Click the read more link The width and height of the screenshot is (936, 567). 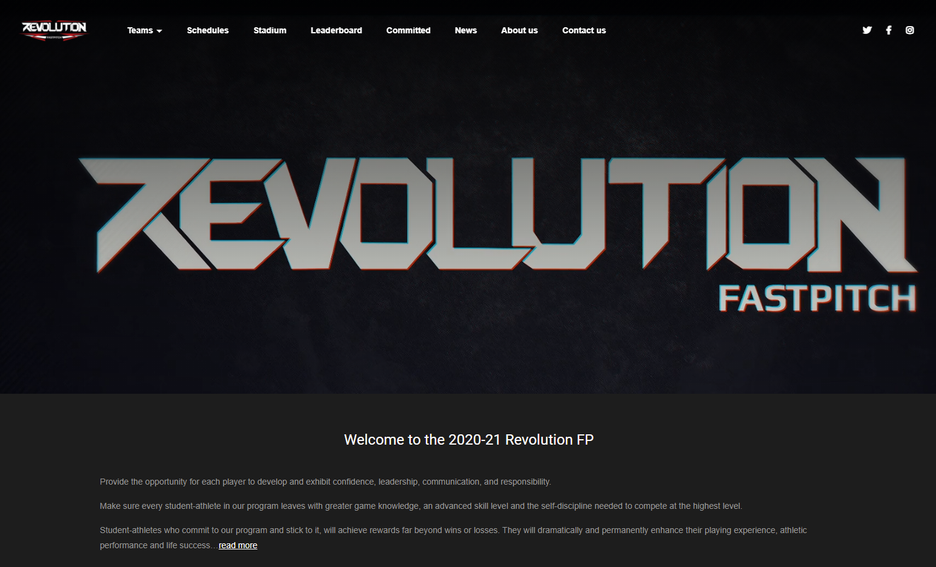coord(238,545)
